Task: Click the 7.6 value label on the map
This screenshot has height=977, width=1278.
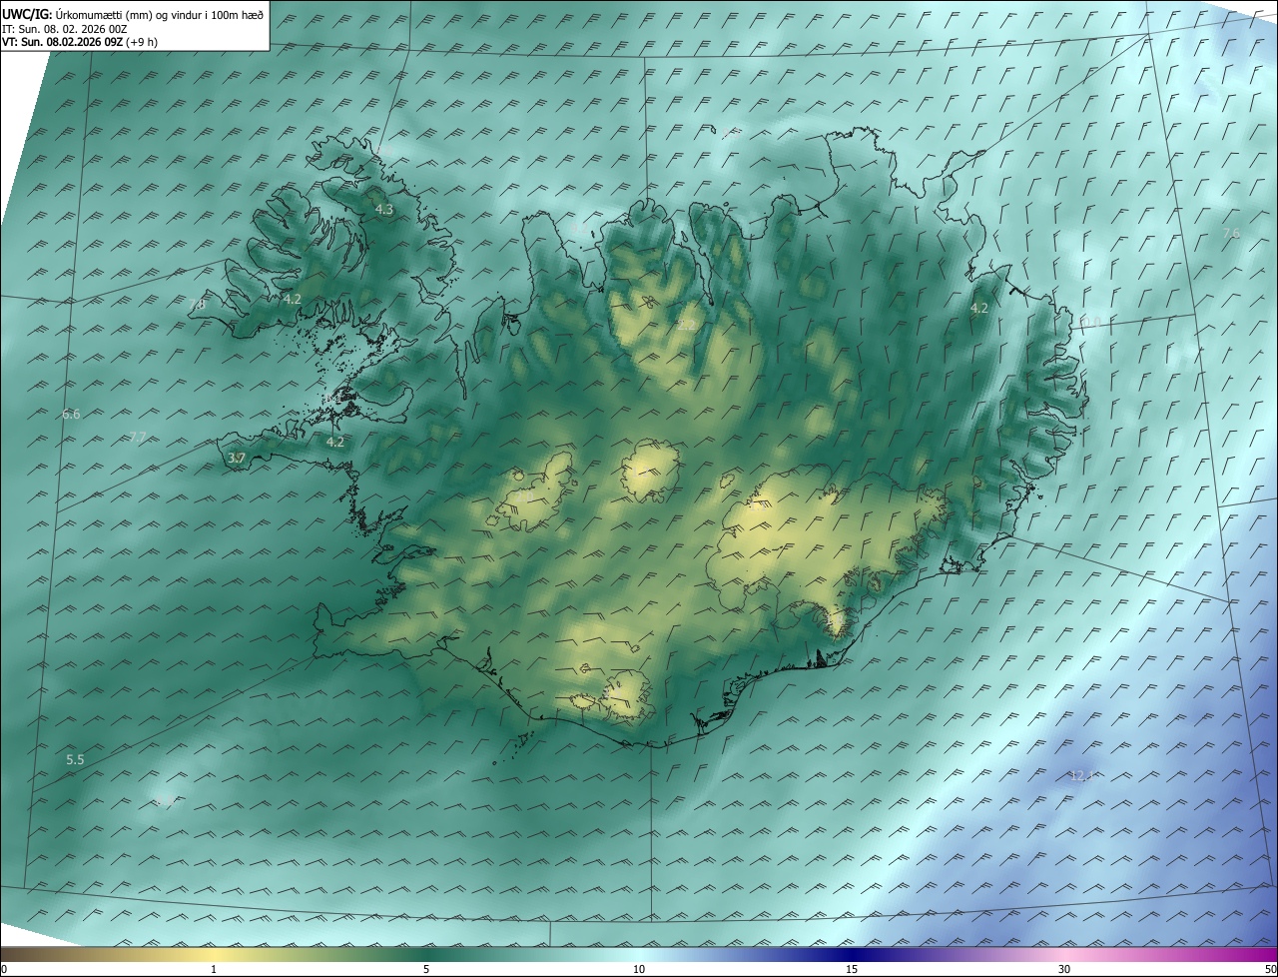Action: (x=1231, y=233)
